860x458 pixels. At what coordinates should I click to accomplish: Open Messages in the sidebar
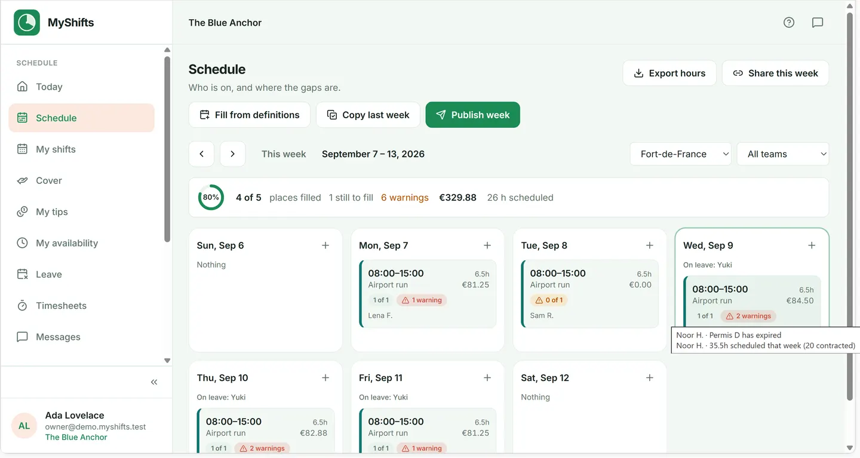pos(82,337)
